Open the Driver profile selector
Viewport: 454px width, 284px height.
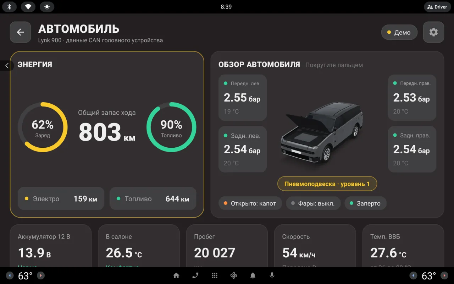pos(437,7)
